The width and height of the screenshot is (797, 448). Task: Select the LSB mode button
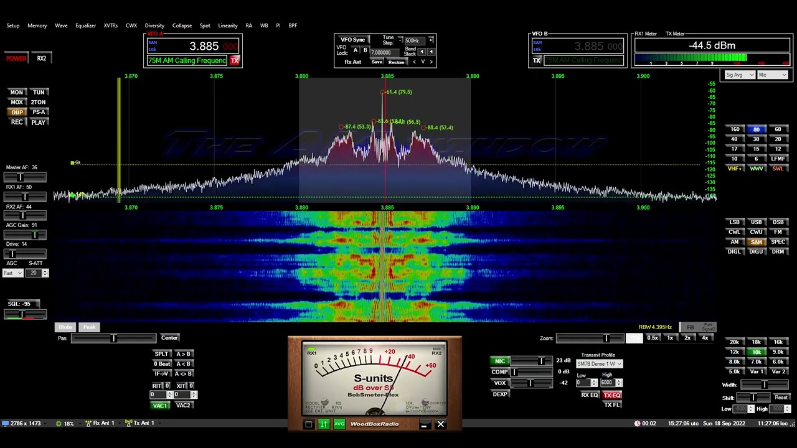coord(734,222)
